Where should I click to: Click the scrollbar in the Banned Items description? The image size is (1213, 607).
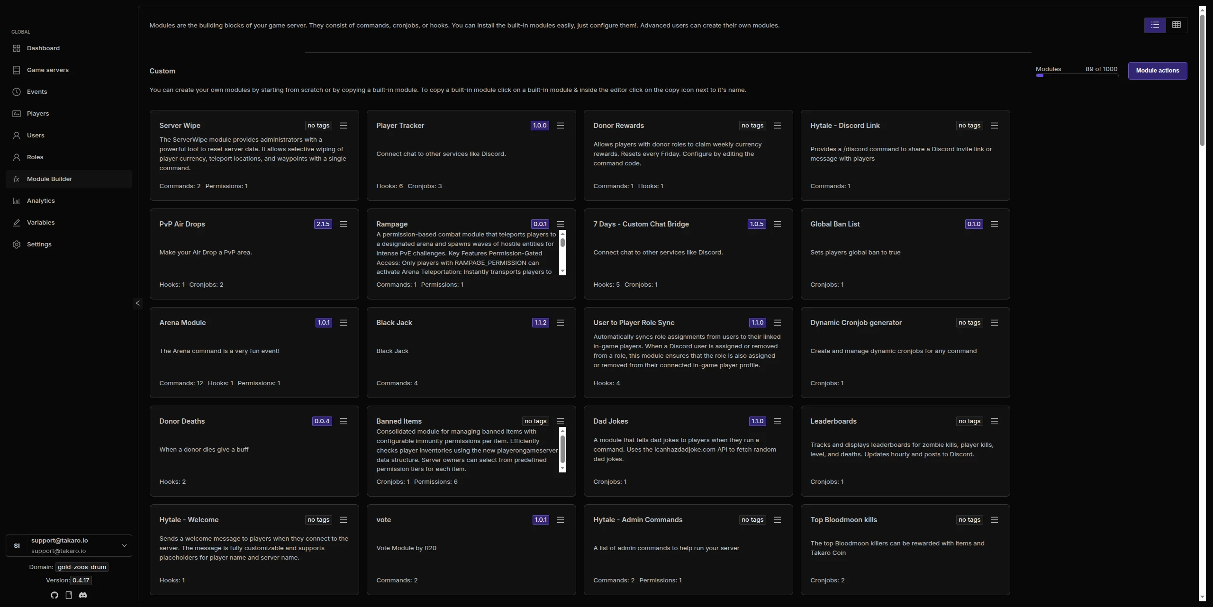pyautogui.click(x=562, y=450)
